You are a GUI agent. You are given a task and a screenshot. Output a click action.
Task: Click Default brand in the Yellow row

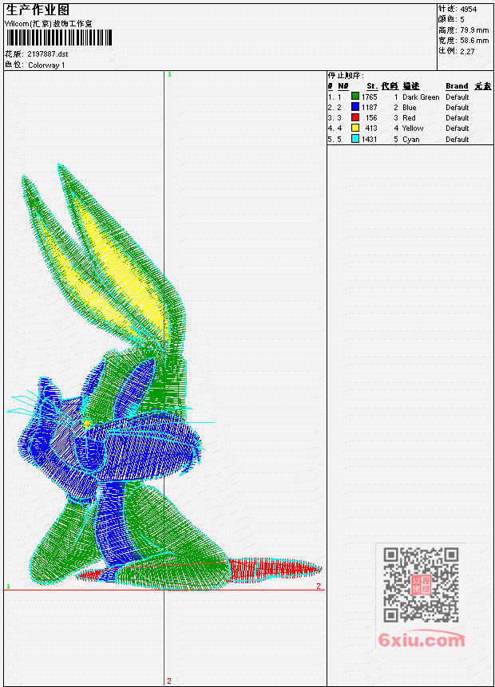click(457, 128)
